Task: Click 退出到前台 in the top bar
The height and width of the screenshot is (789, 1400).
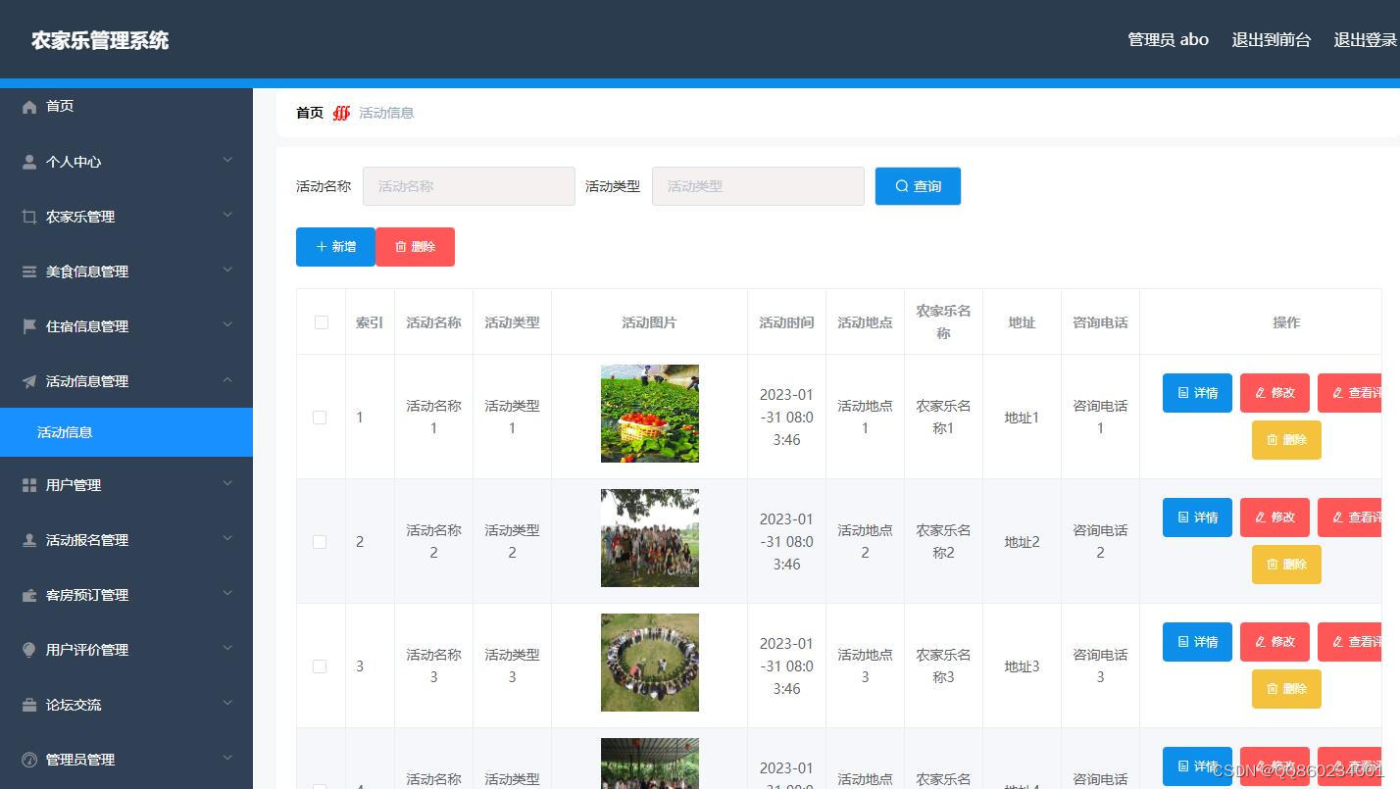Action: click(1271, 40)
